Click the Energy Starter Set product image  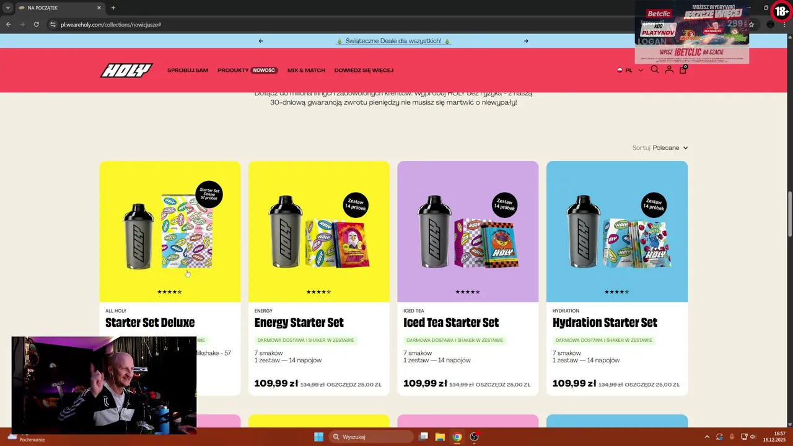(319, 232)
